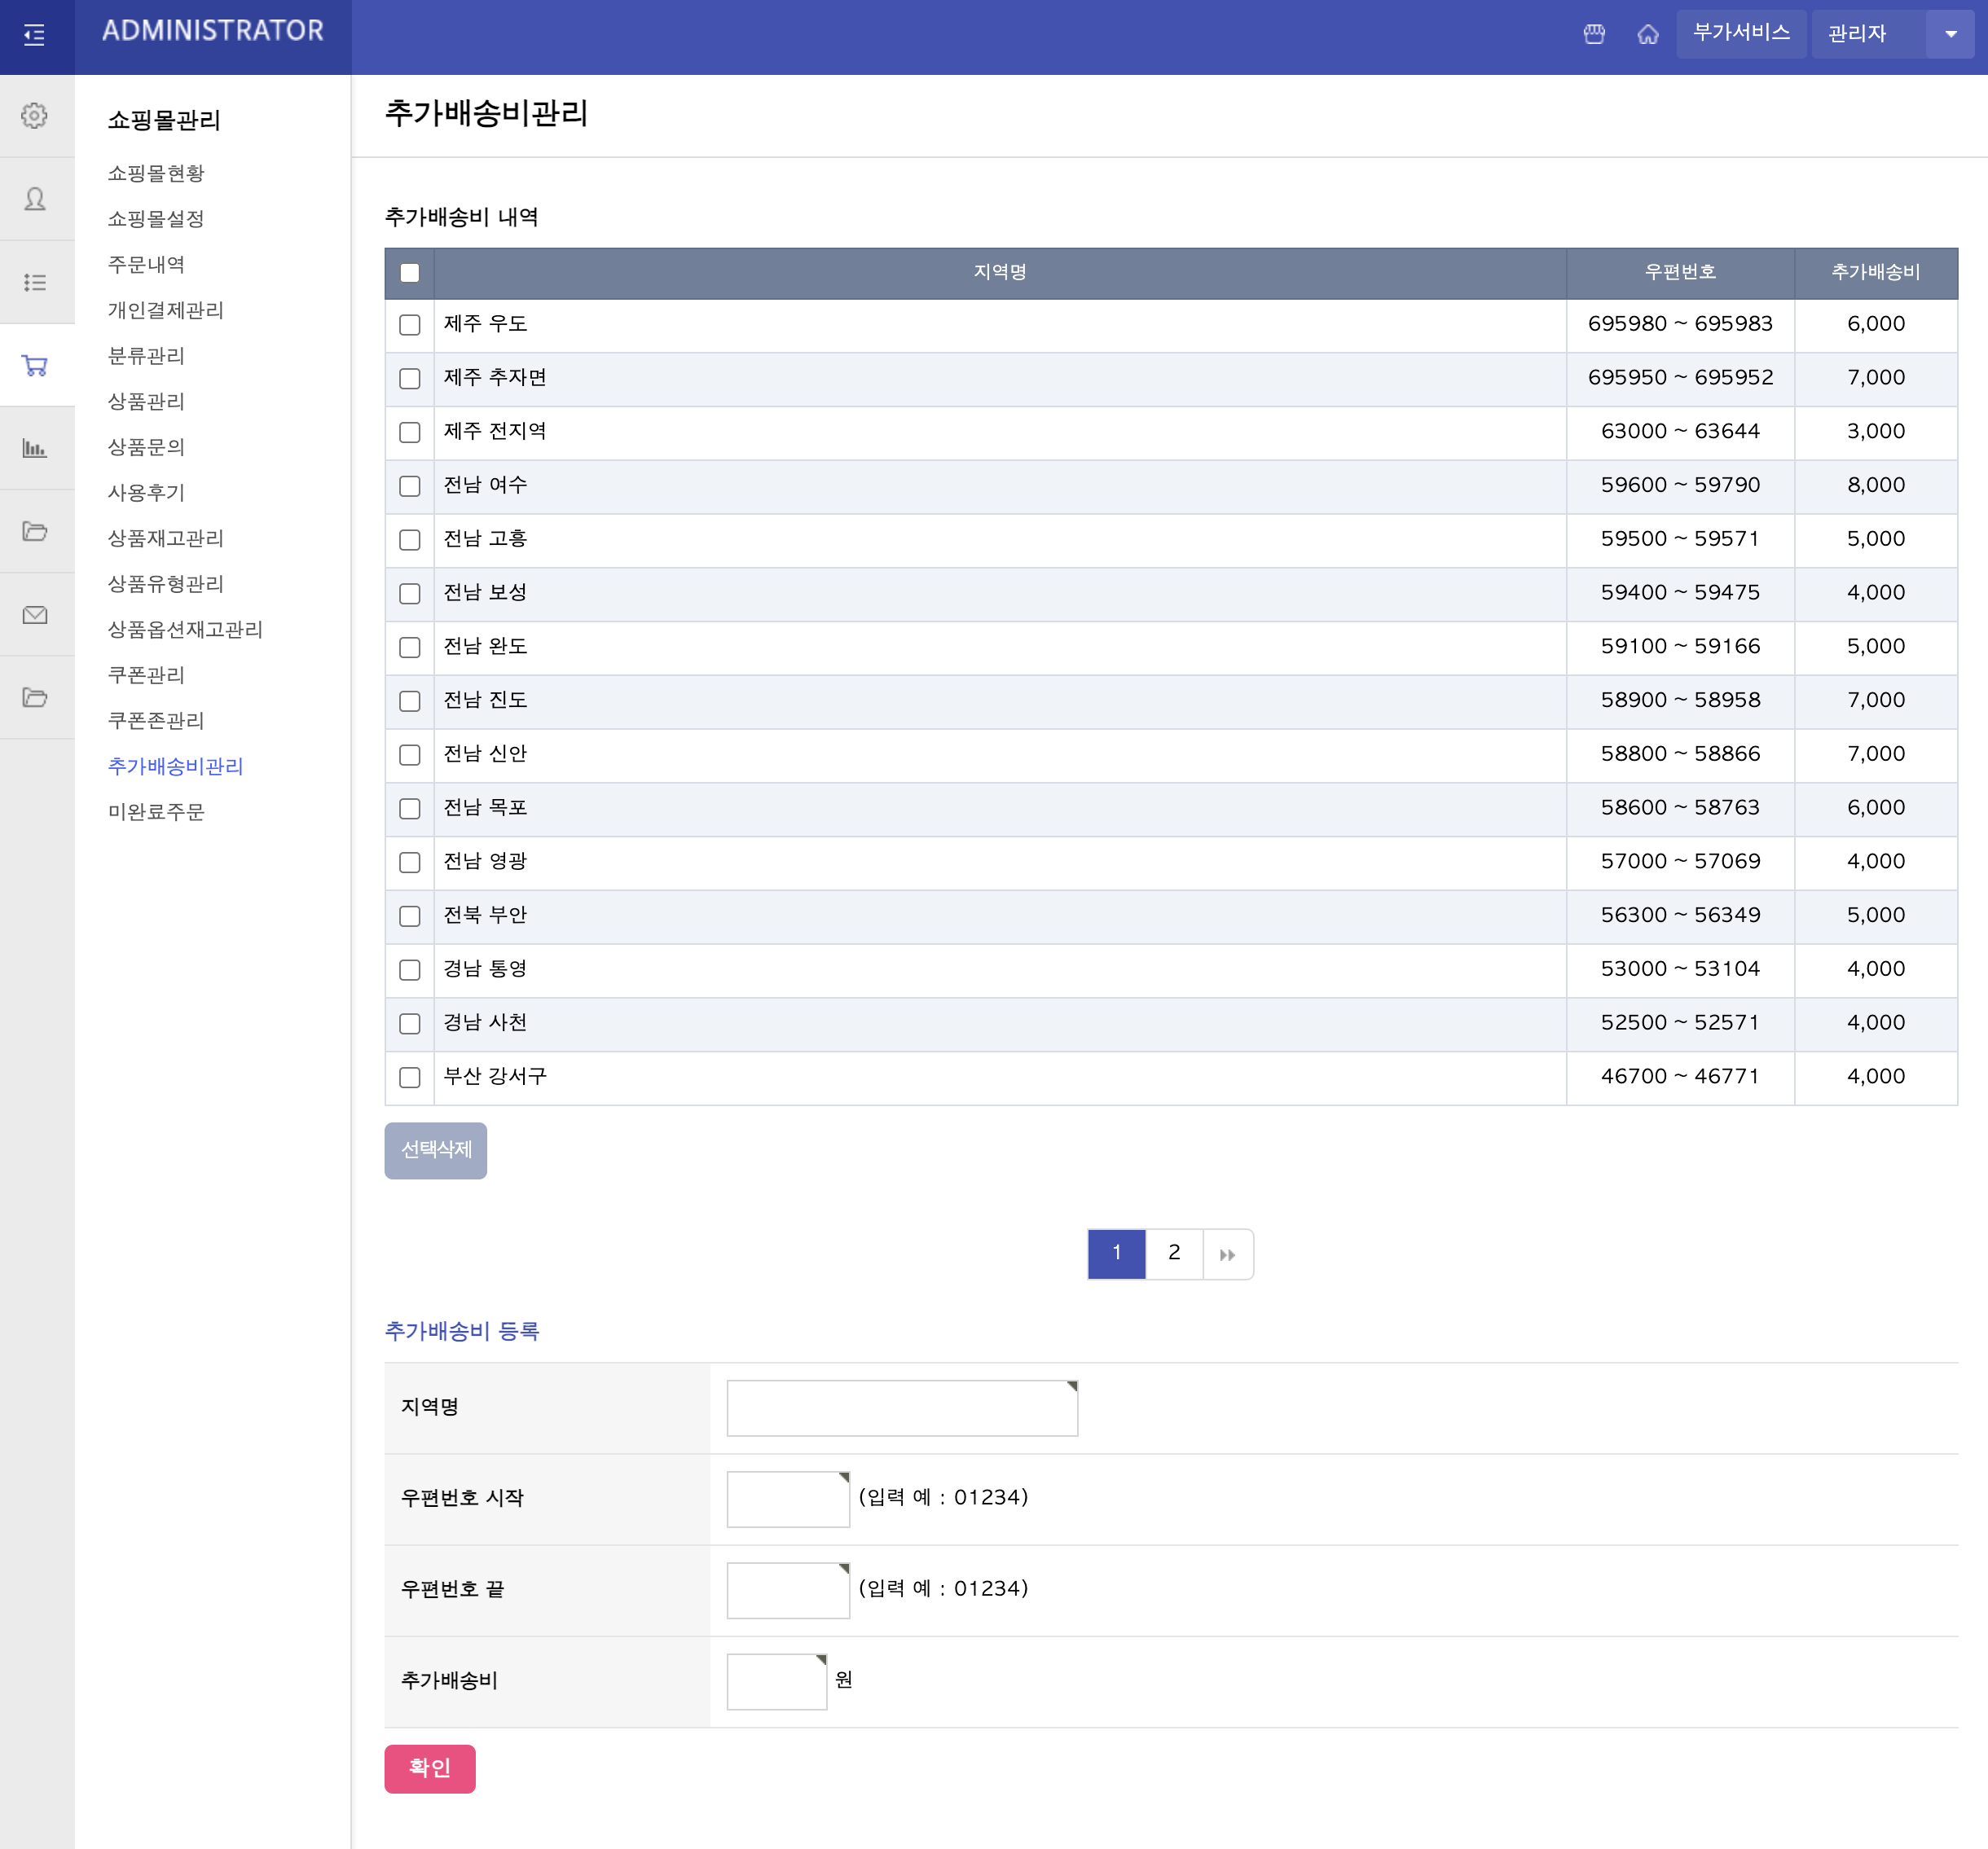The image size is (1988, 1849).
Task: Expand the 관리자 dropdown arrow
Action: (x=1950, y=35)
